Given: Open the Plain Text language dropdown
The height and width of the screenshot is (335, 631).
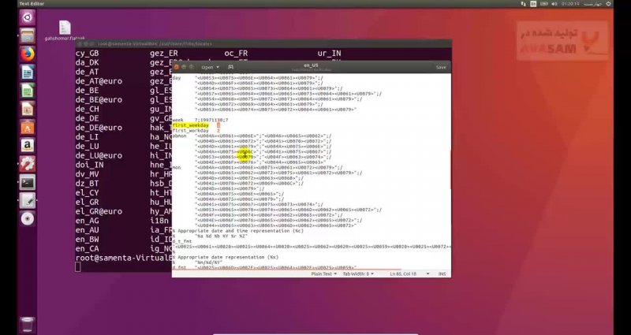Looking at the screenshot, I should [x=324, y=274].
